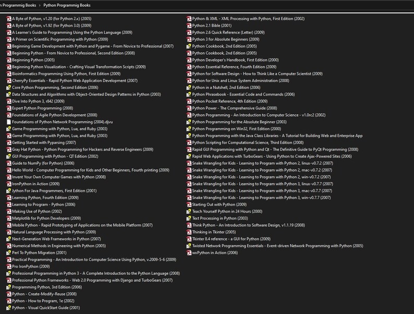Click the Foundations of Python Network Programming djvu icon
Viewport: 414px width, 314px height.
click(9, 122)
